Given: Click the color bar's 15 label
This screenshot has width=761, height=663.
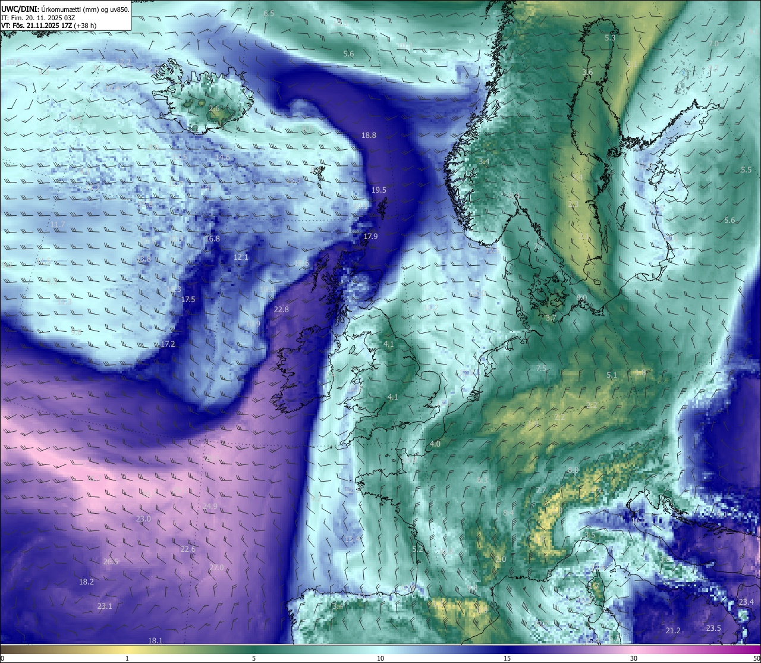Looking at the screenshot, I should [507, 658].
